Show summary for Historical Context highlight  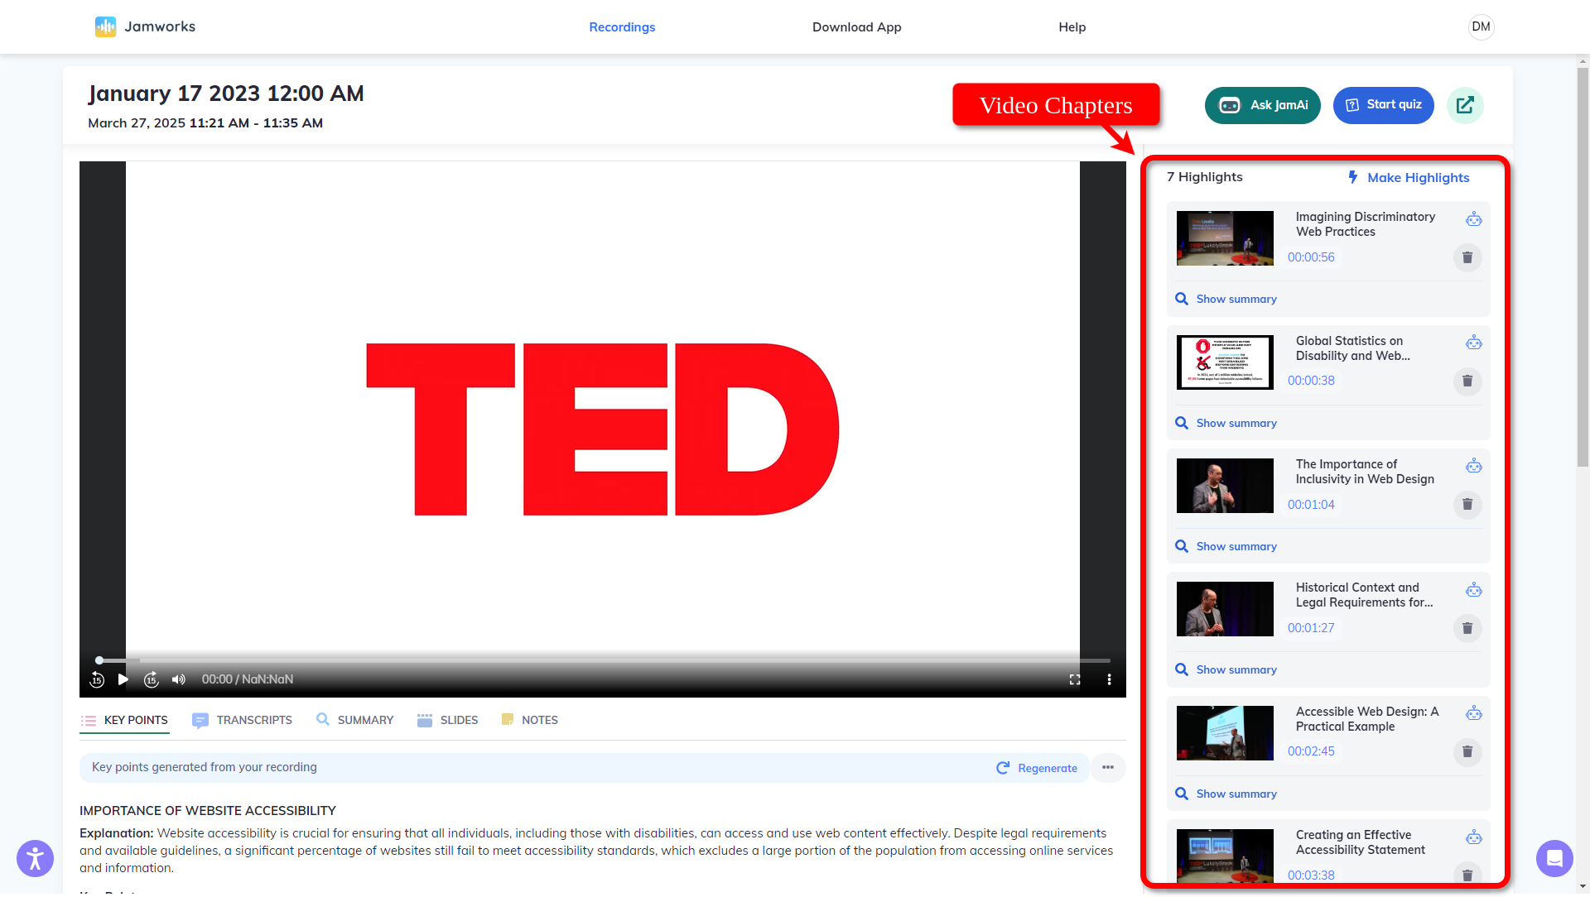pos(1226,669)
